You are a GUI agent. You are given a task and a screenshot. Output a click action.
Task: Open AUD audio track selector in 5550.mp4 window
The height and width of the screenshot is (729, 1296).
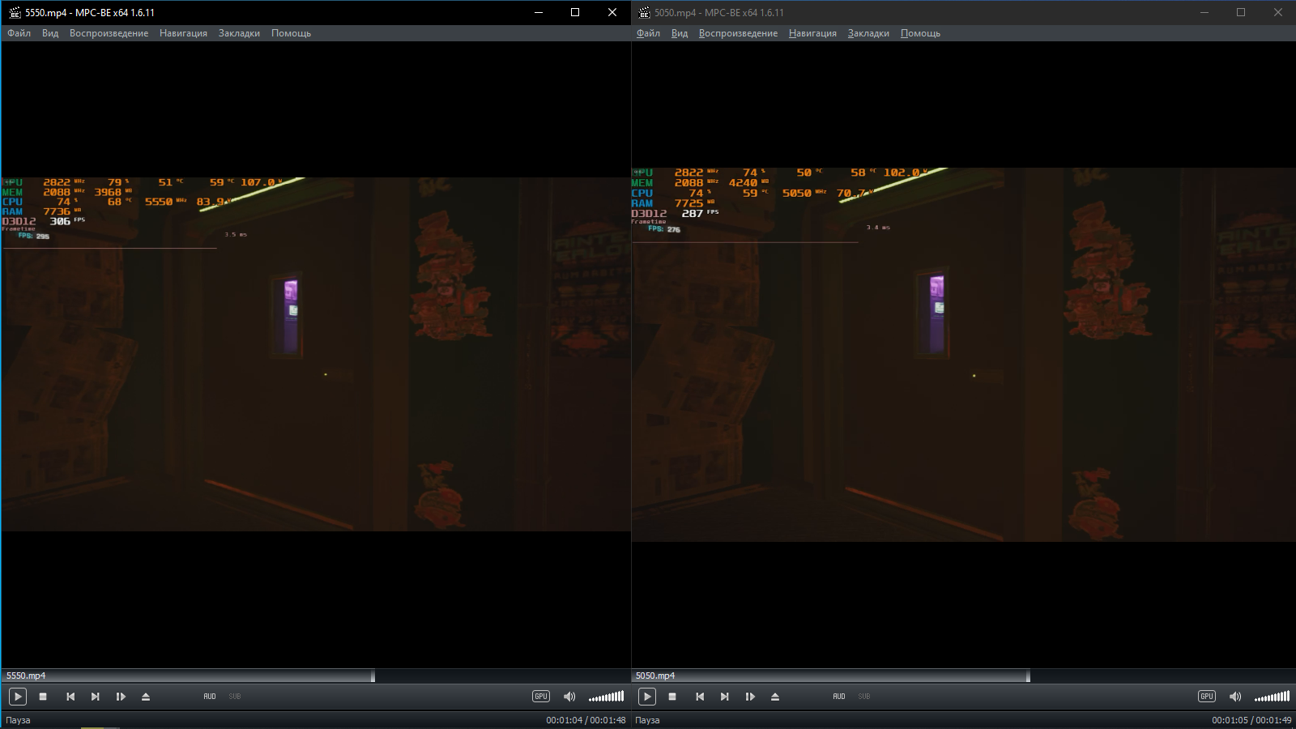point(210,697)
